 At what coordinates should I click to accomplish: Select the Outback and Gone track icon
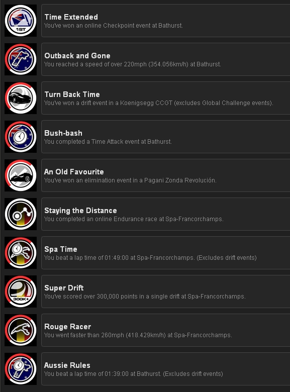coord(21,59)
